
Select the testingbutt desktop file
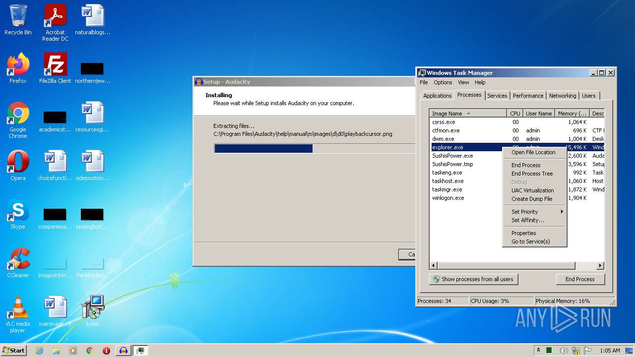tap(92, 218)
